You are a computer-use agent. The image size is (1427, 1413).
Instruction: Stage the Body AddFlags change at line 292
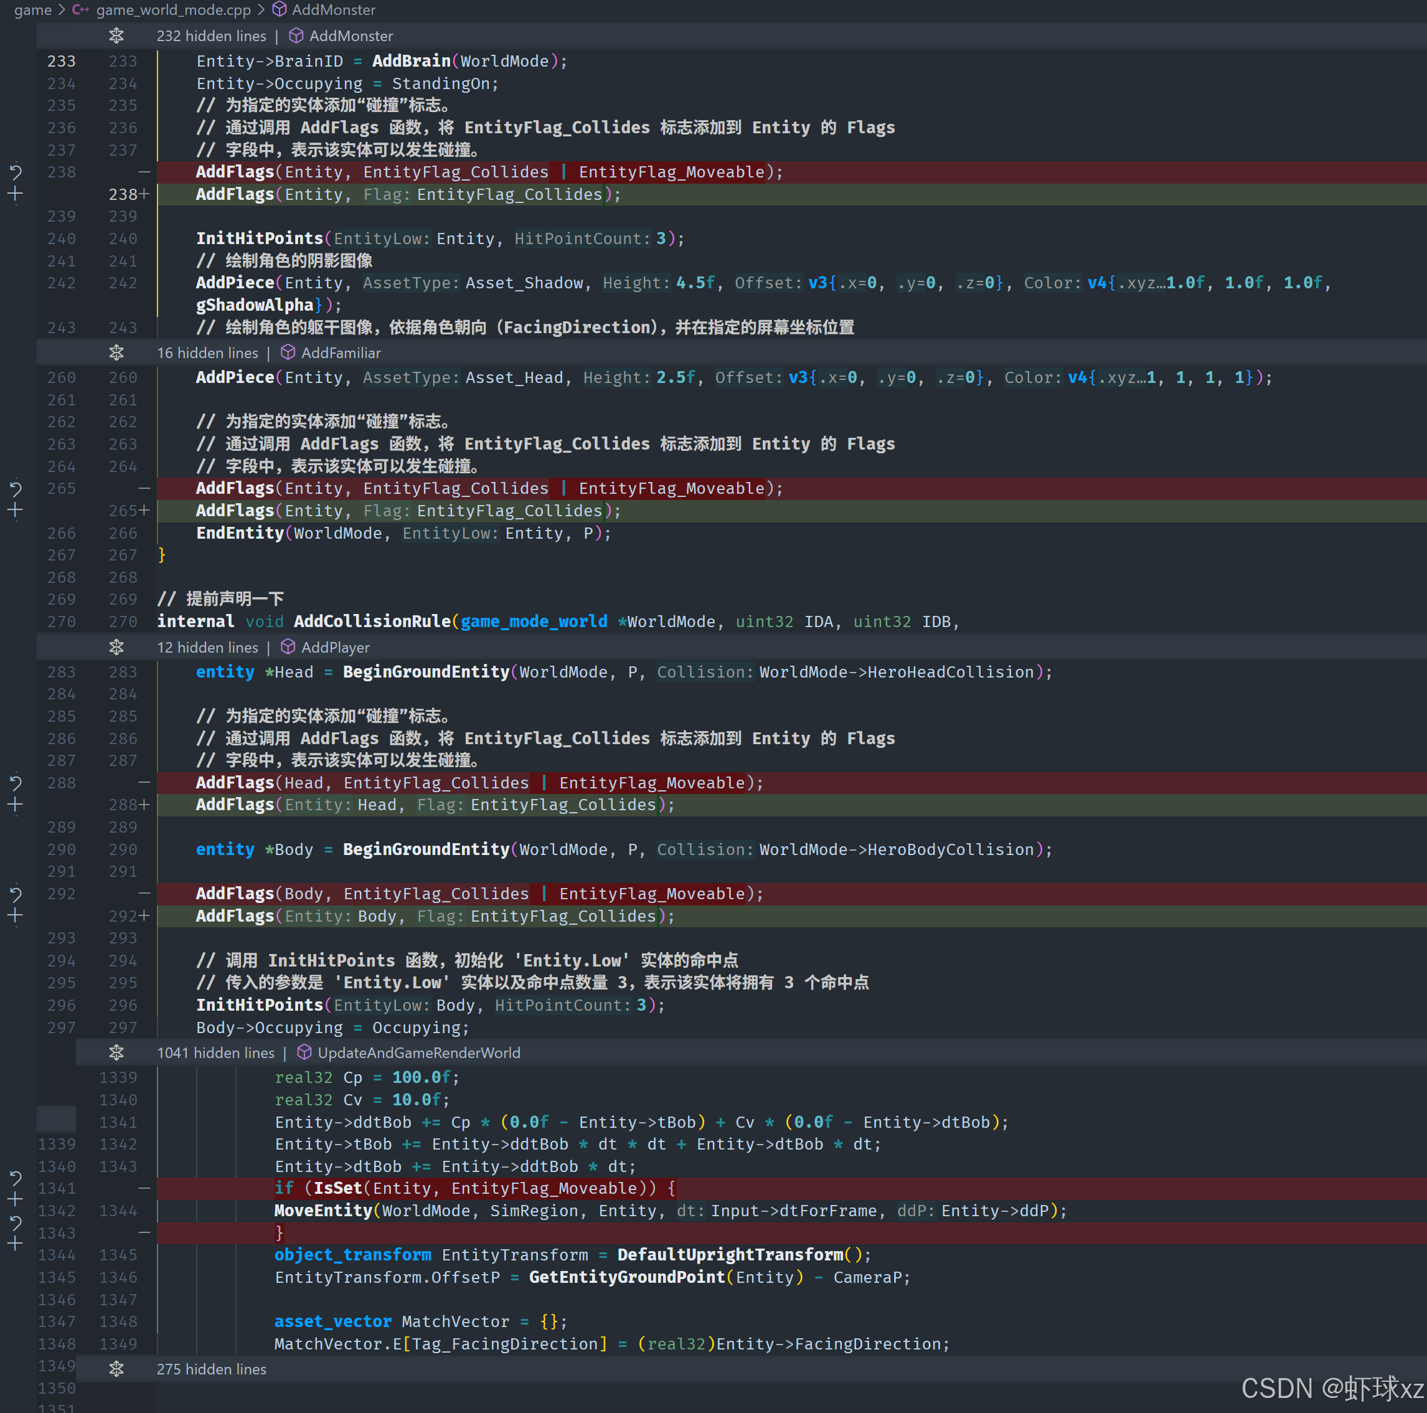16,916
